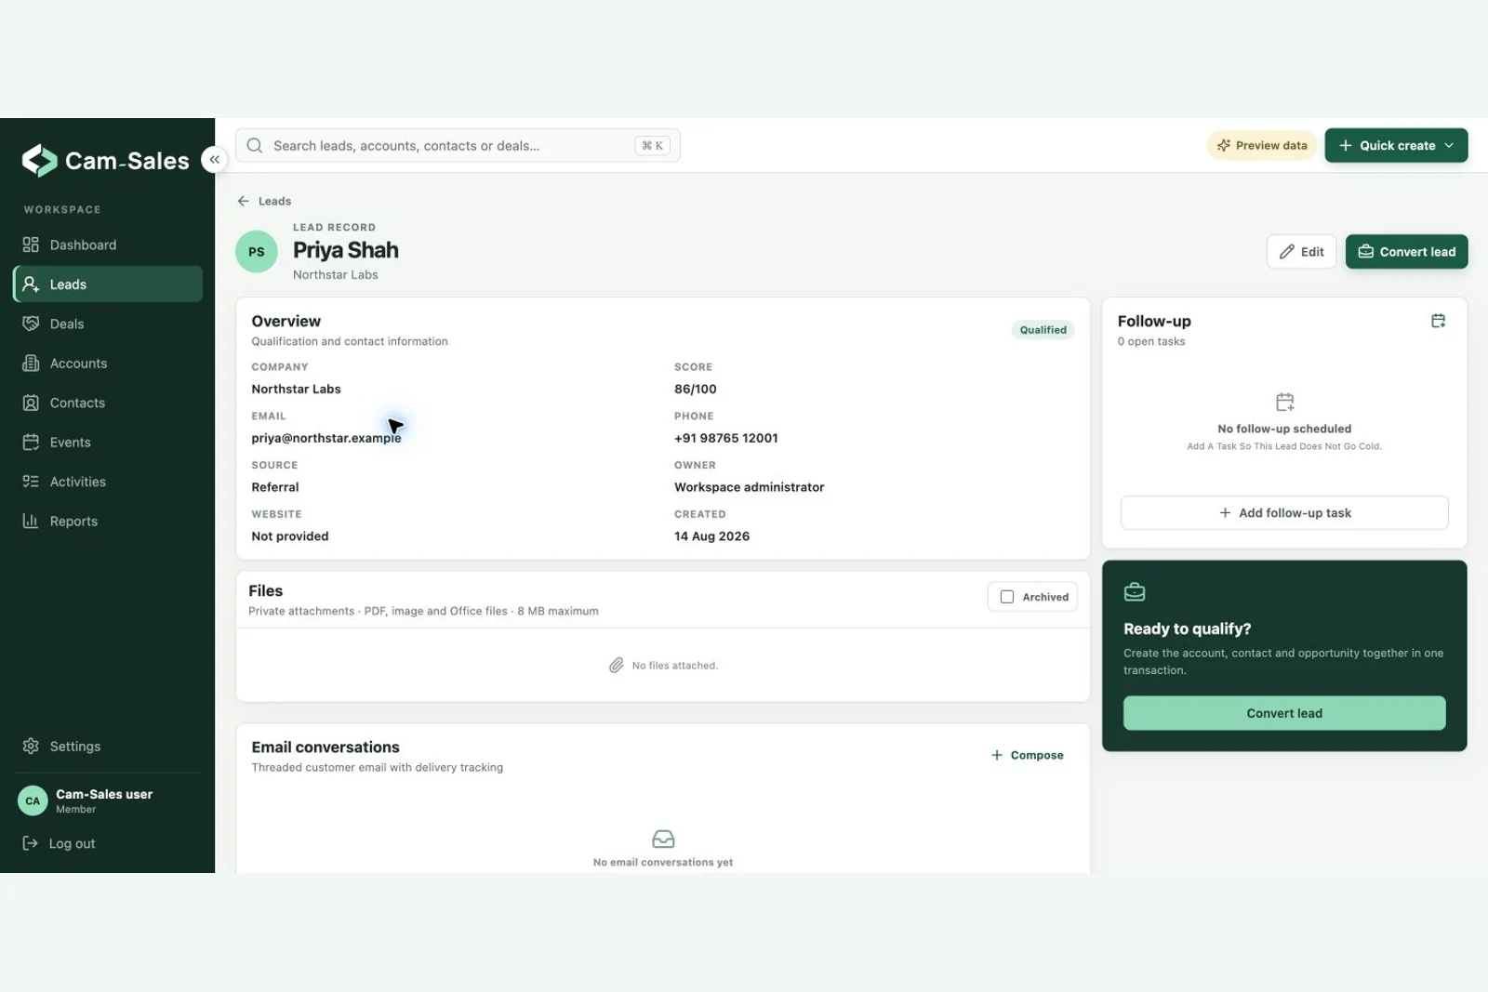Click the priya@northstar.example email value
The height and width of the screenshot is (992, 1488).
click(326, 439)
